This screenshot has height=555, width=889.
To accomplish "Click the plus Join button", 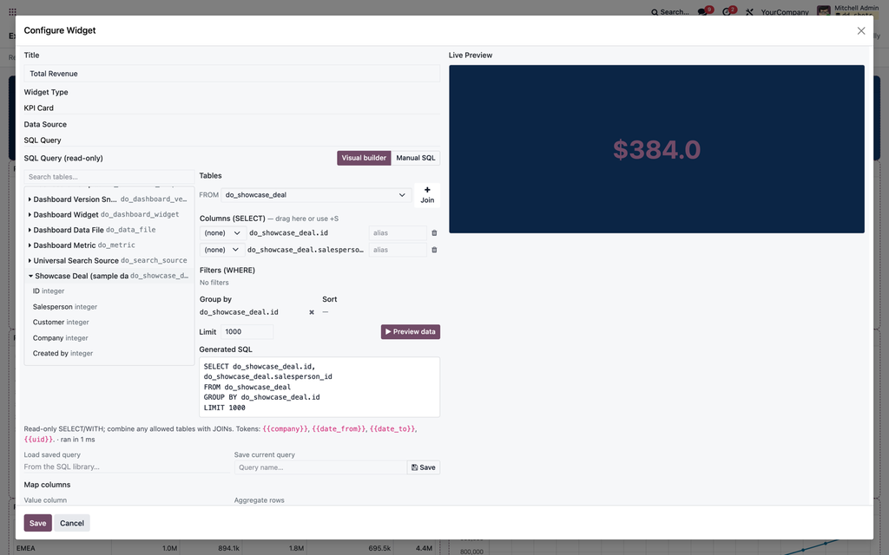I will (x=427, y=195).
